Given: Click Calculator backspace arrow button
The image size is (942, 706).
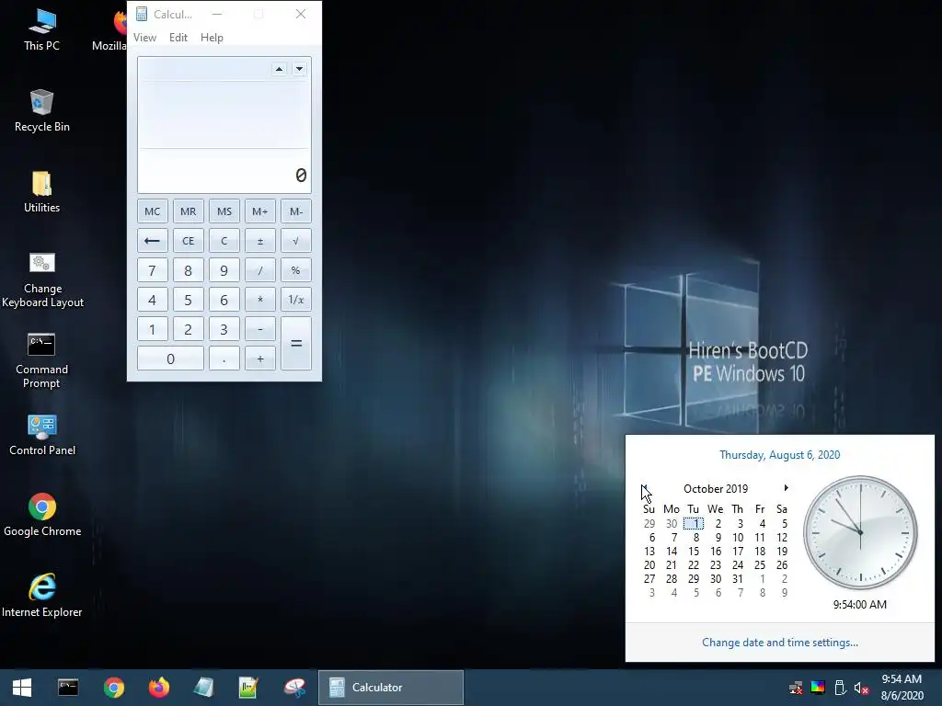Looking at the screenshot, I should pos(152,241).
